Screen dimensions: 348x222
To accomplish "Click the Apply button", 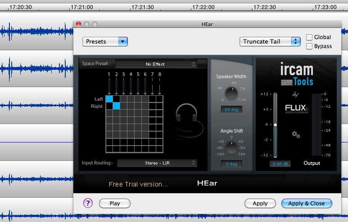I will point(260,204).
